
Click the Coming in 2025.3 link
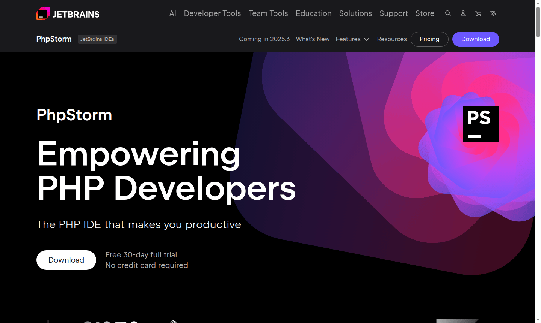pyautogui.click(x=264, y=39)
